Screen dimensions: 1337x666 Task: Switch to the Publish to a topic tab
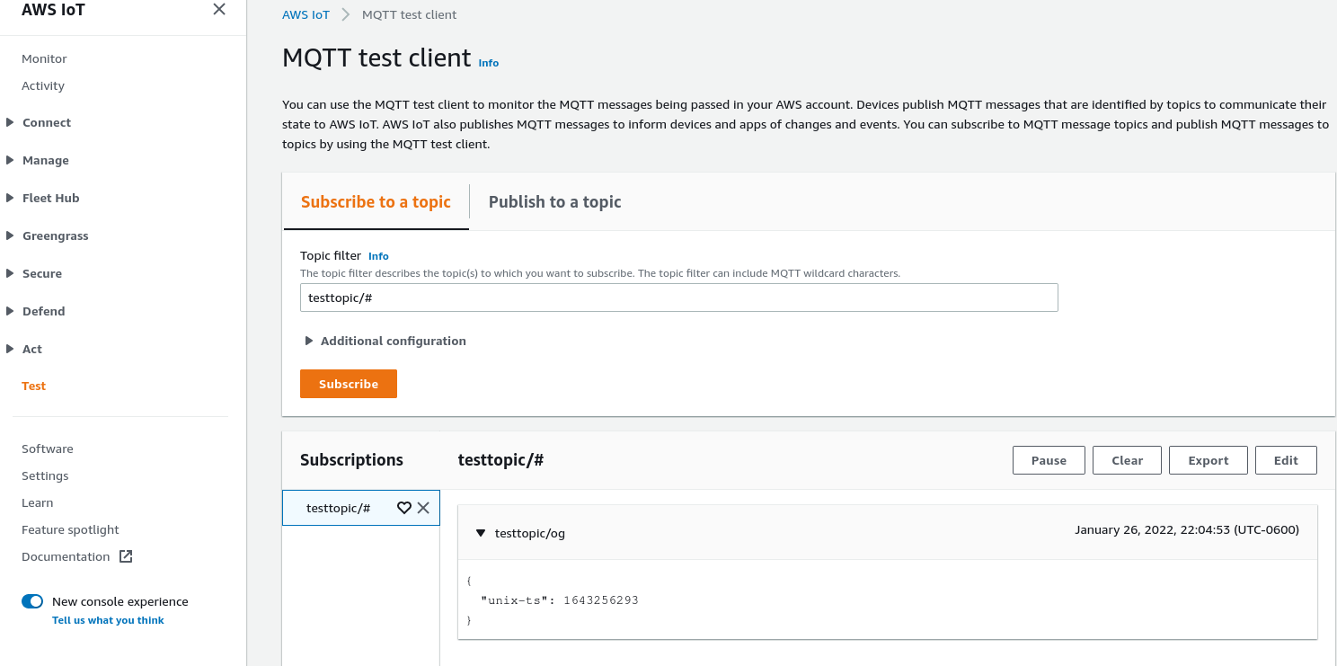554,201
